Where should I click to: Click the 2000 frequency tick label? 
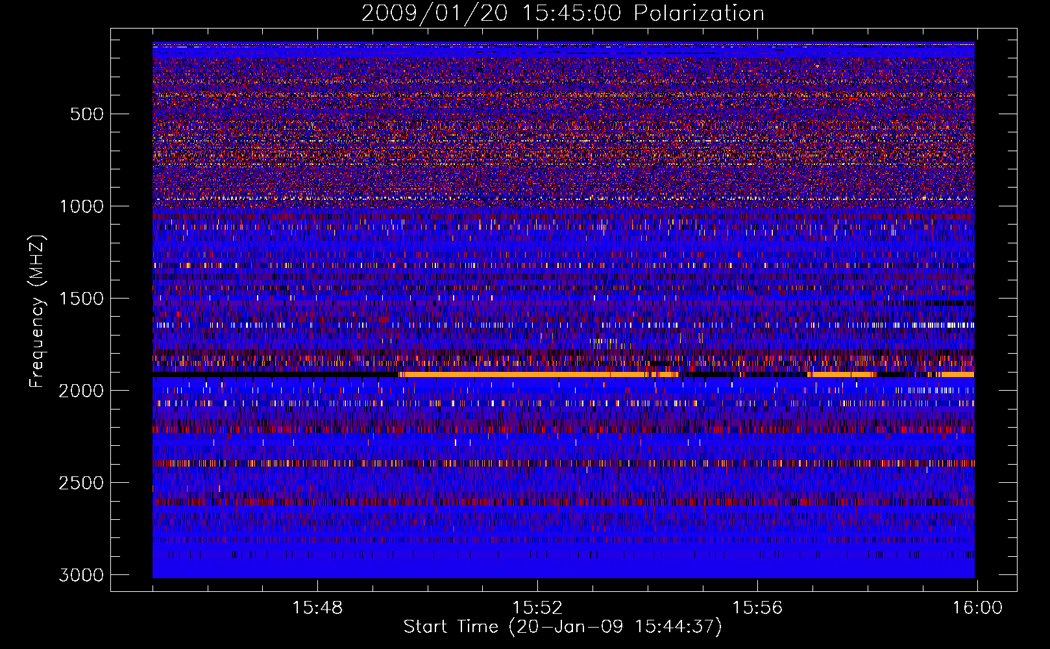[81, 391]
